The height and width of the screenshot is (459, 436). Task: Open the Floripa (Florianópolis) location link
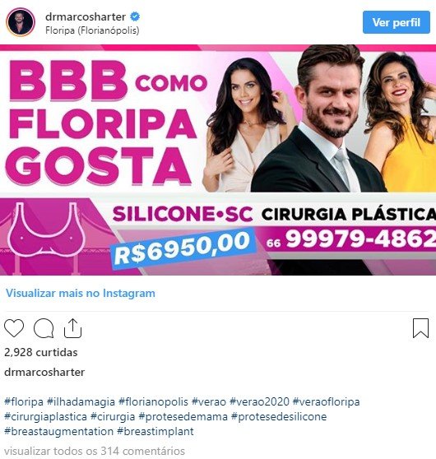coord(92,30)
